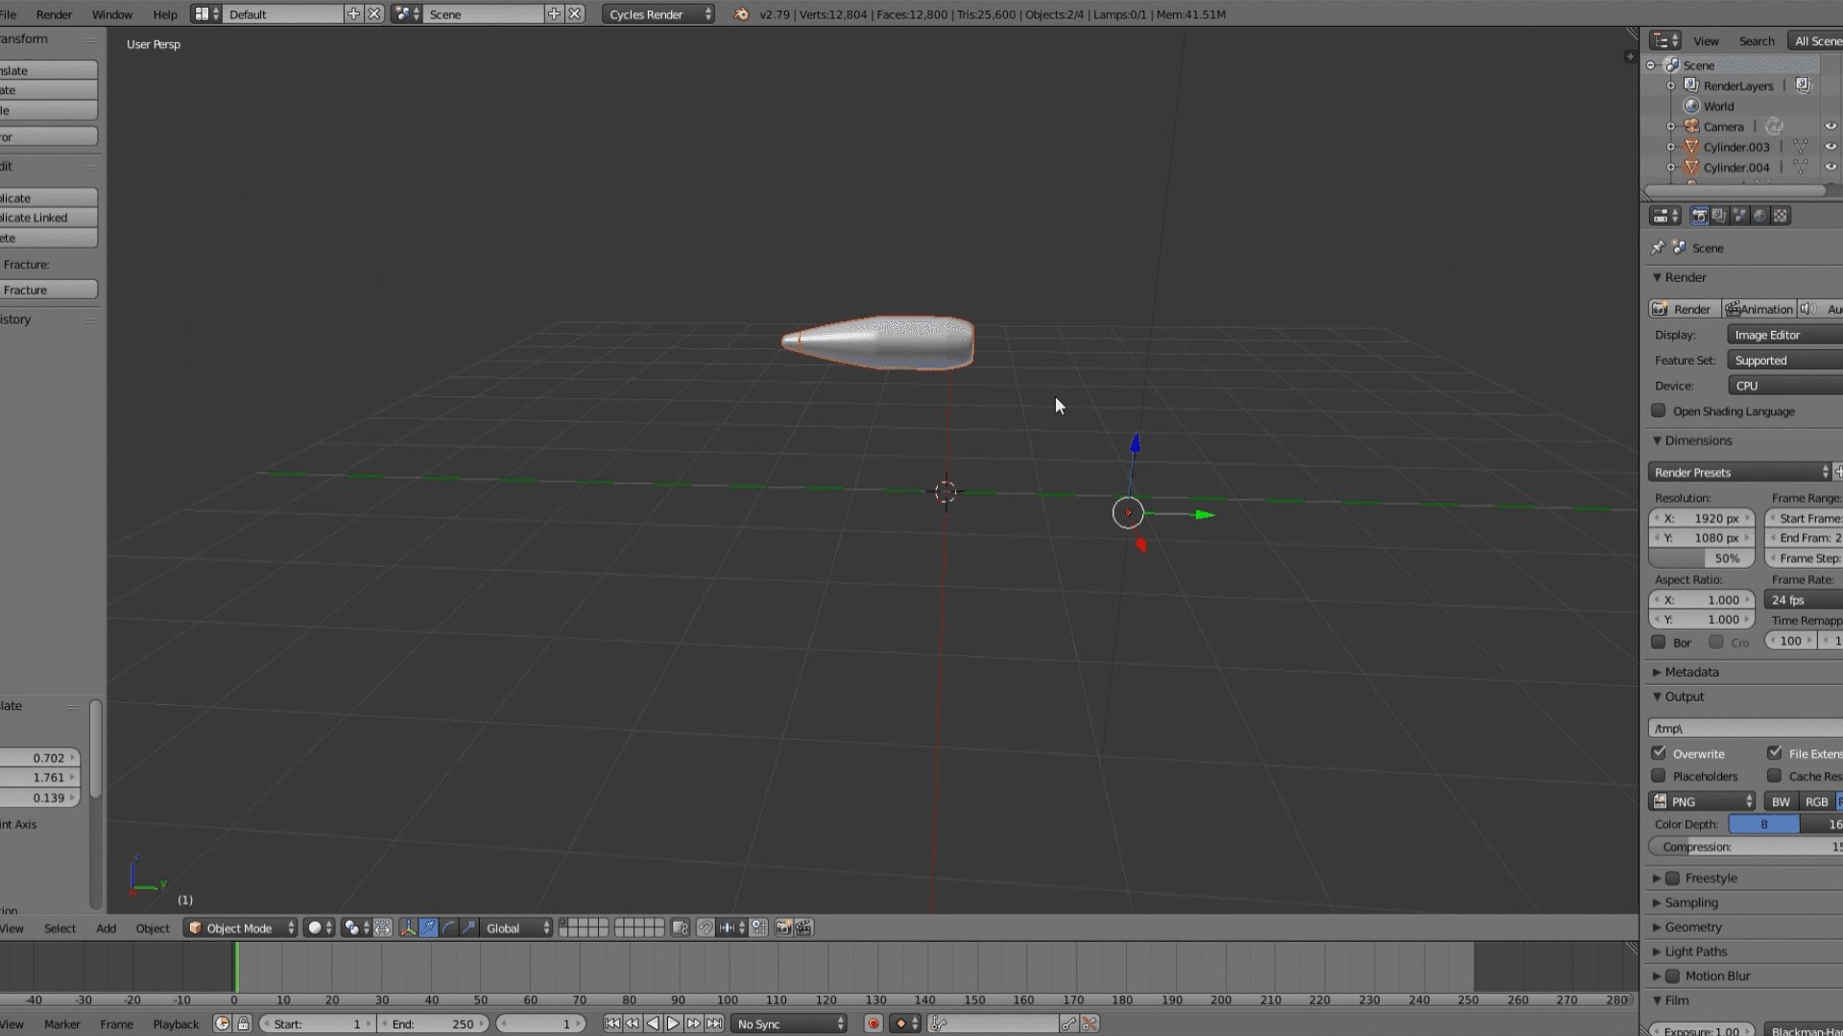The image size is (1843, 1036).
Task: Uncheck the Overwrite output option
Action: click(x=1659, y=753)
